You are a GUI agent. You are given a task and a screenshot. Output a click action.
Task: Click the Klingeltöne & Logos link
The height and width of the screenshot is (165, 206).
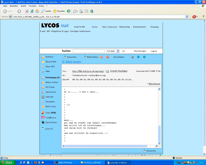[60, 31]
